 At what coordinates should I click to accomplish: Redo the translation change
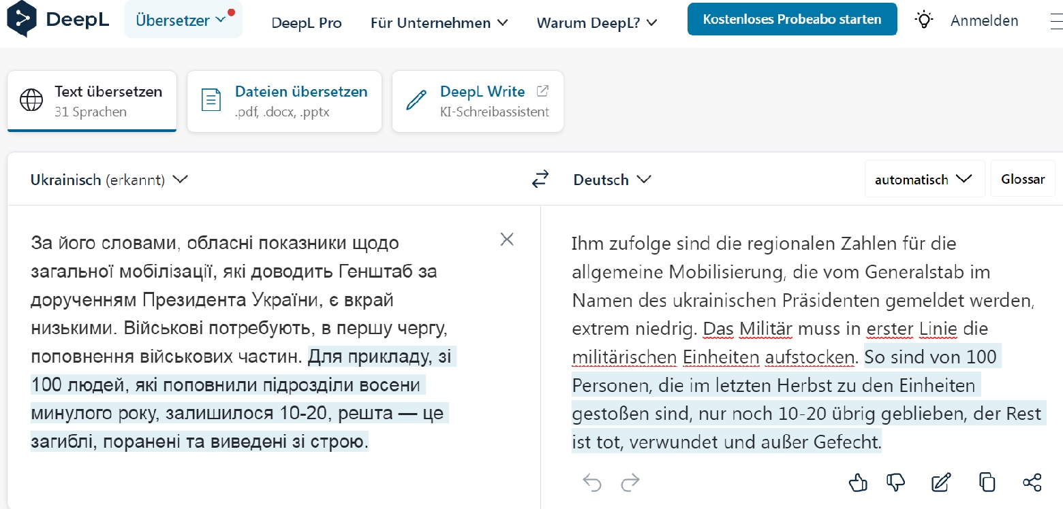coord(631,482)
